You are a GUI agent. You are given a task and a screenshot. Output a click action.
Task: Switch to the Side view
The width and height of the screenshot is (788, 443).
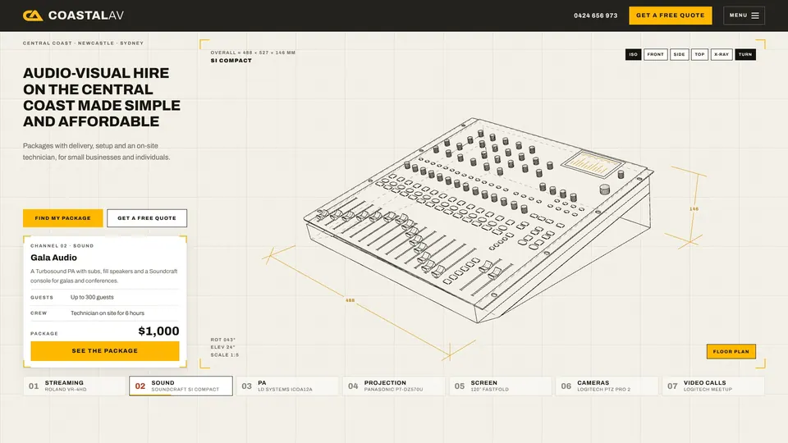pyautogui.click(x=679, y=54)
